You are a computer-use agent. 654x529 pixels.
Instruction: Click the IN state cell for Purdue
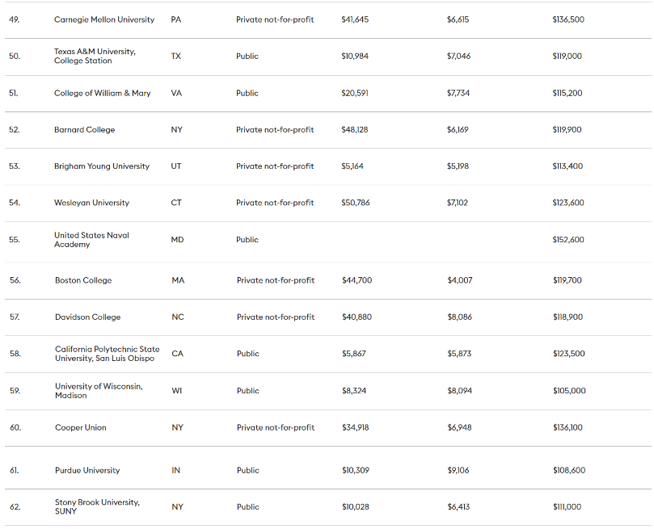tap(176, 470)
